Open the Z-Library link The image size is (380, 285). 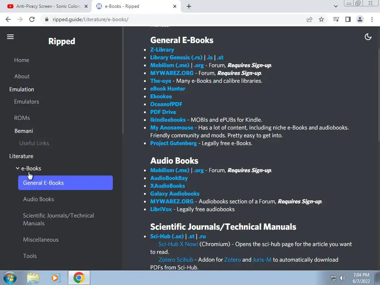[x=162, y=50]
